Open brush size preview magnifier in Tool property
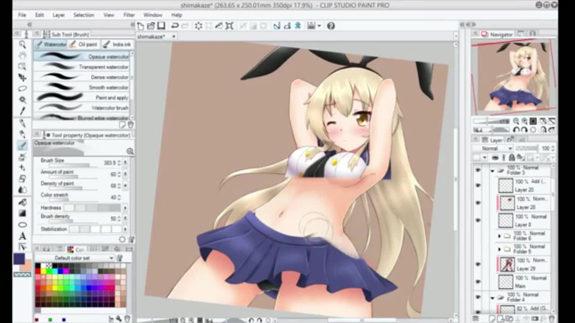This screenshot has height=323, width=575. 130,152
